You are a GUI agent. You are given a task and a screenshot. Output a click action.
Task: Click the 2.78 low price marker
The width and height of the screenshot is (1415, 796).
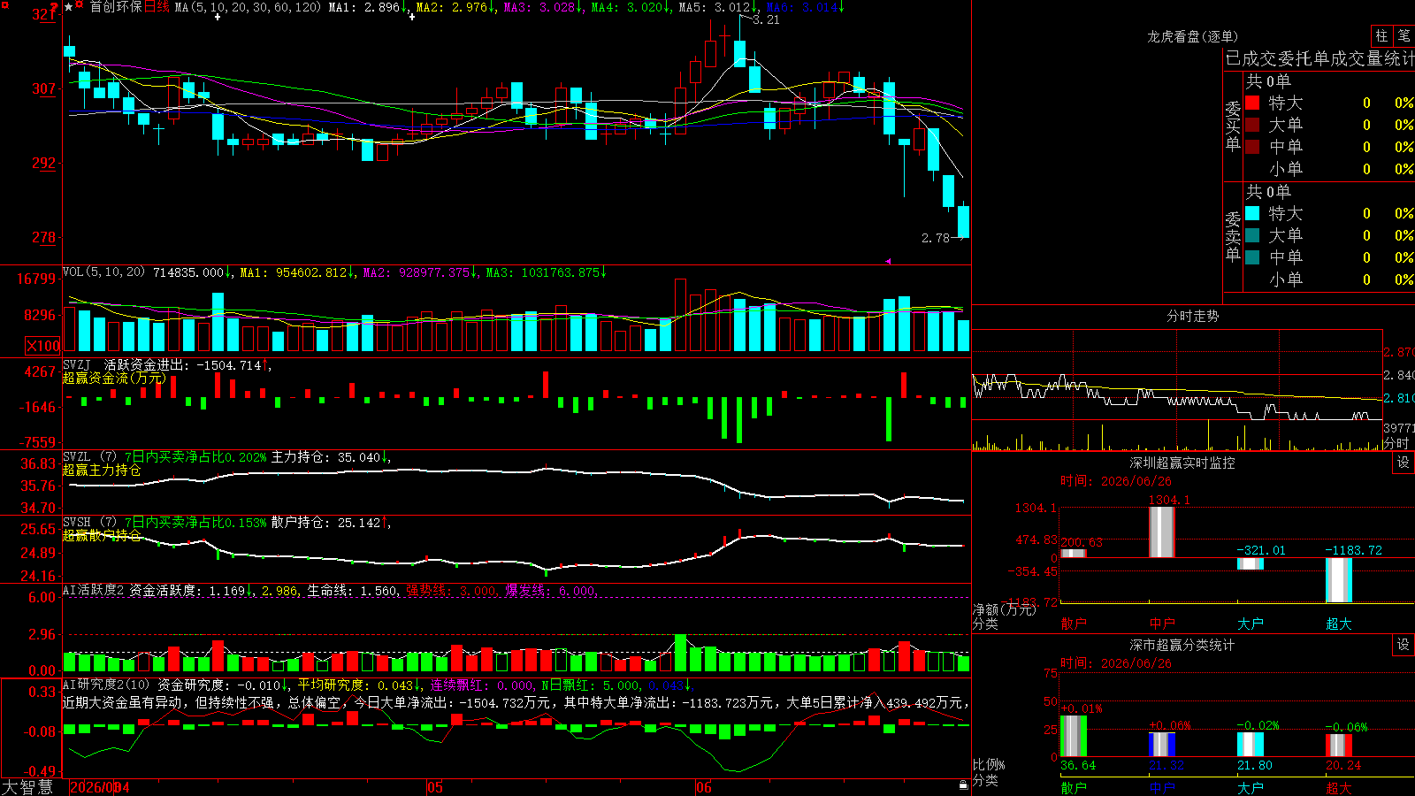(935, 238)
